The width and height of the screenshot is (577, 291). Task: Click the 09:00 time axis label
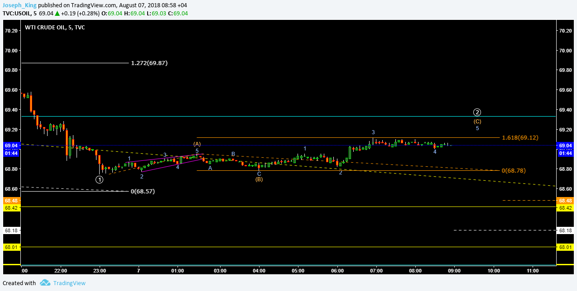(454, 271)
